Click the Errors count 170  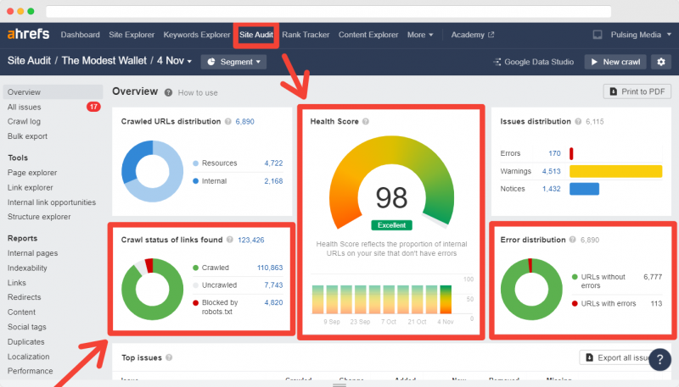click(554, 153)
